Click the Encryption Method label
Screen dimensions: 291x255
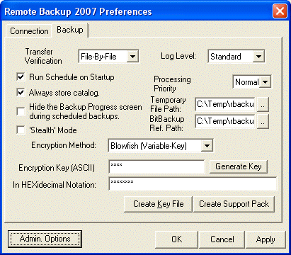coord(64,145)
